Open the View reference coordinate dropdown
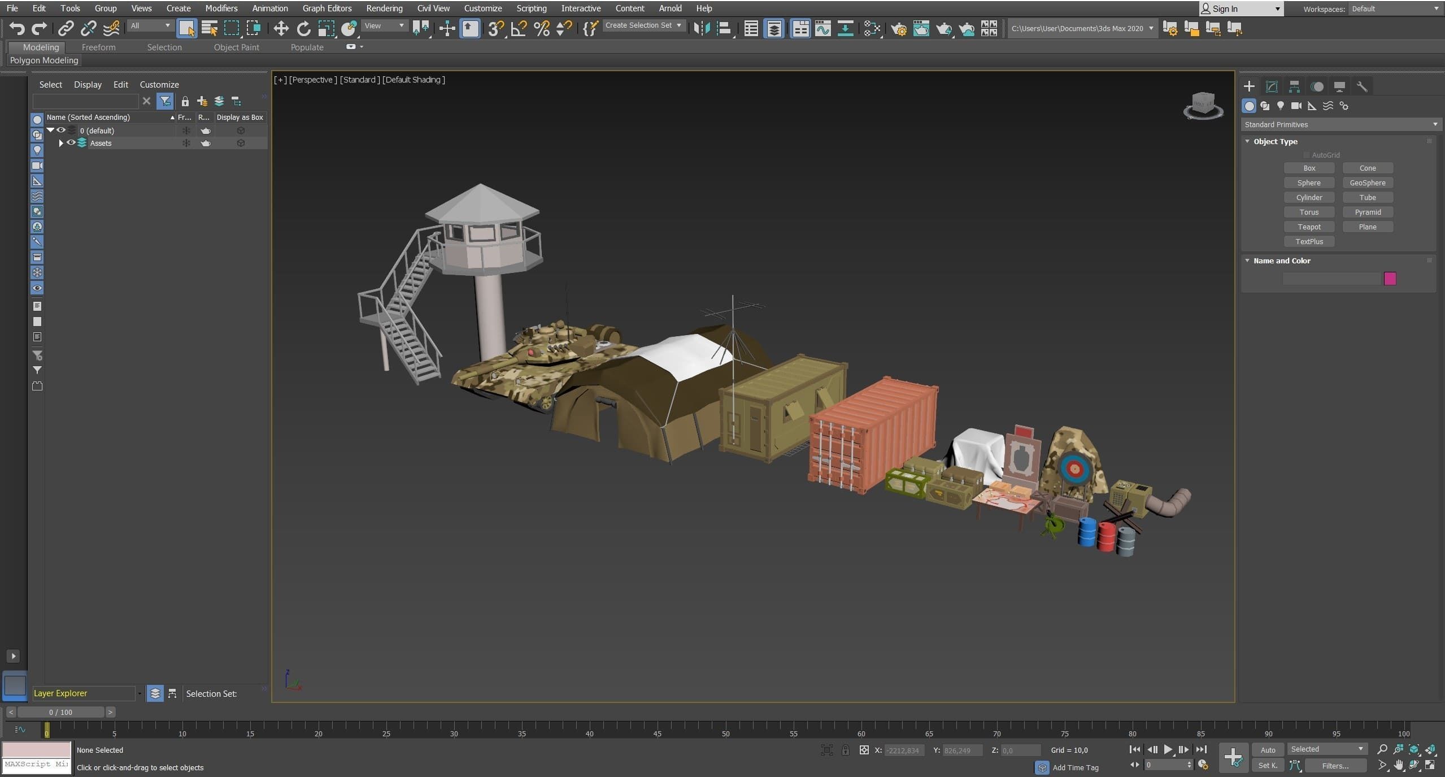 pyautogui.click(x=384, y=25)
